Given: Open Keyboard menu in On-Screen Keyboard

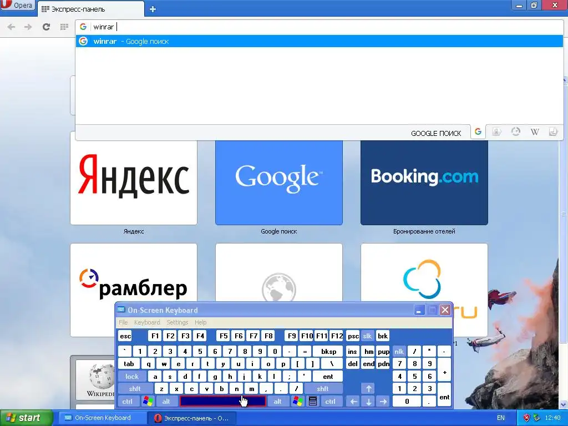Looking at the screenshot, I should pyautogui.click(x=146, y=322).
